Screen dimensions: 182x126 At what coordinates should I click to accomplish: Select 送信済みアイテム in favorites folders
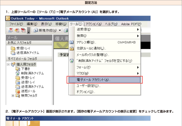coord(25,53)
